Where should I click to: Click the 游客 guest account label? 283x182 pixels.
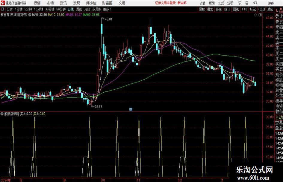270,3
